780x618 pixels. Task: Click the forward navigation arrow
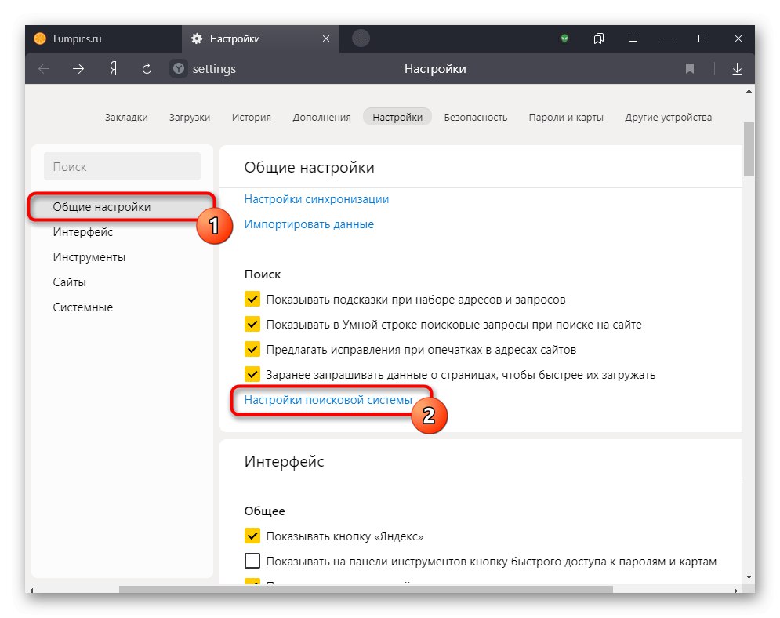tap(77, 68)
